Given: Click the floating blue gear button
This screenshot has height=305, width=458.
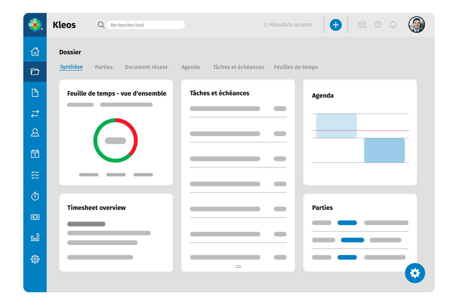Looking at the screenshot, I should click(415, 273).
